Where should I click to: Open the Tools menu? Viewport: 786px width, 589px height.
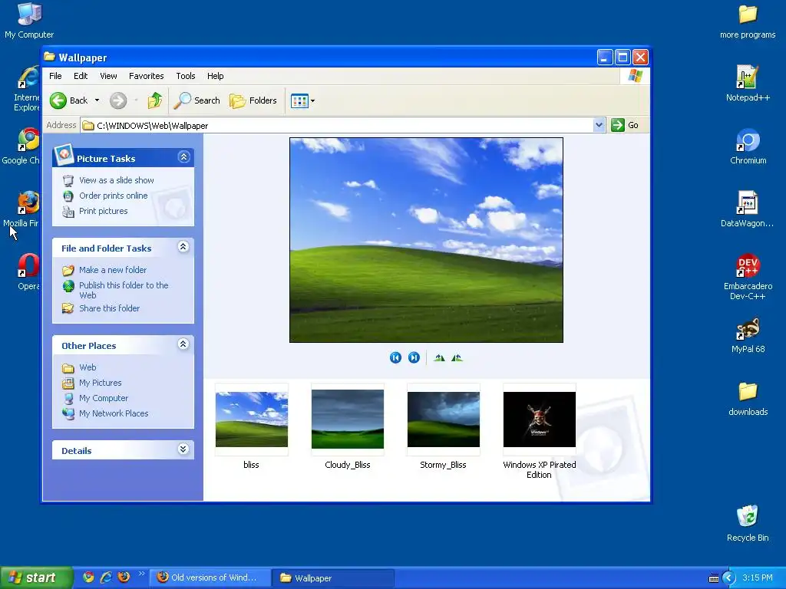[x=186, y=76]
